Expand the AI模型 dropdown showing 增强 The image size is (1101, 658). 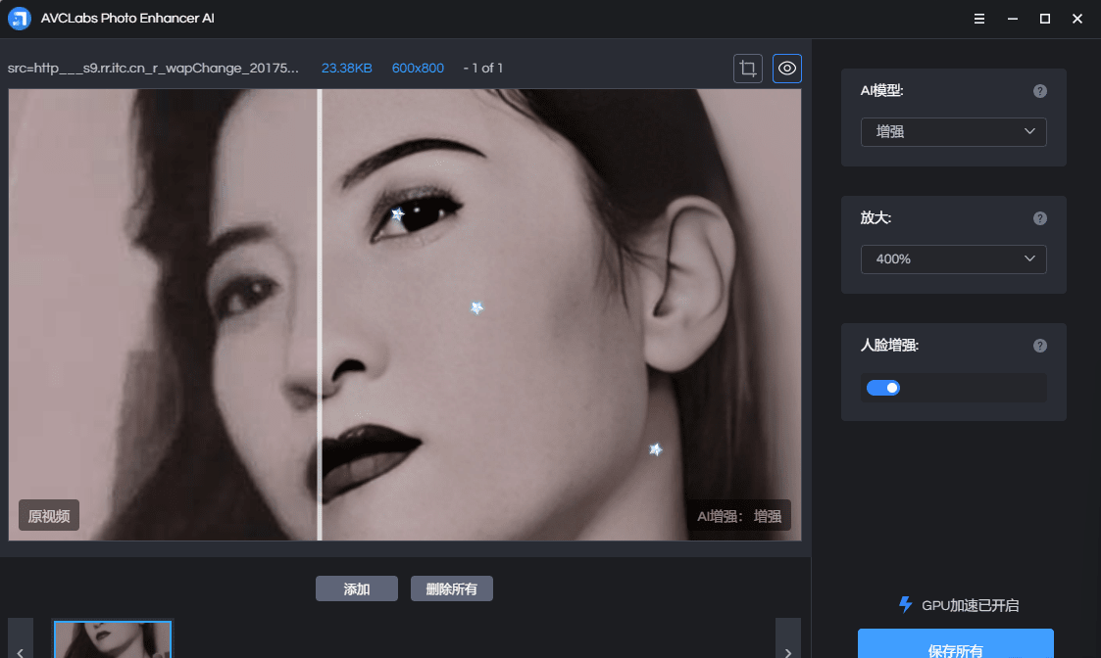point(954,132)
